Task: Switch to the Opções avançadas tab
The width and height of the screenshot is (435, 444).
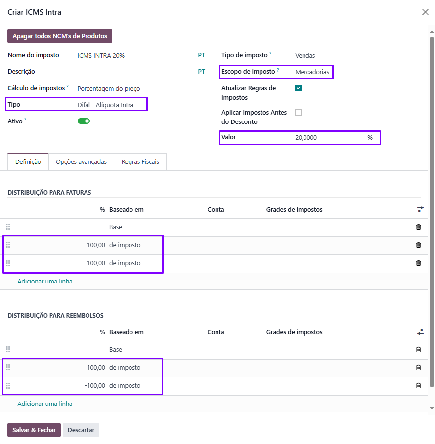Action: [x=82, y=161]
